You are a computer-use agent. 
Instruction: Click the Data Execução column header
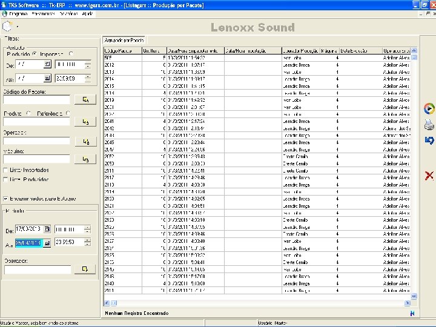coord(361,51)
